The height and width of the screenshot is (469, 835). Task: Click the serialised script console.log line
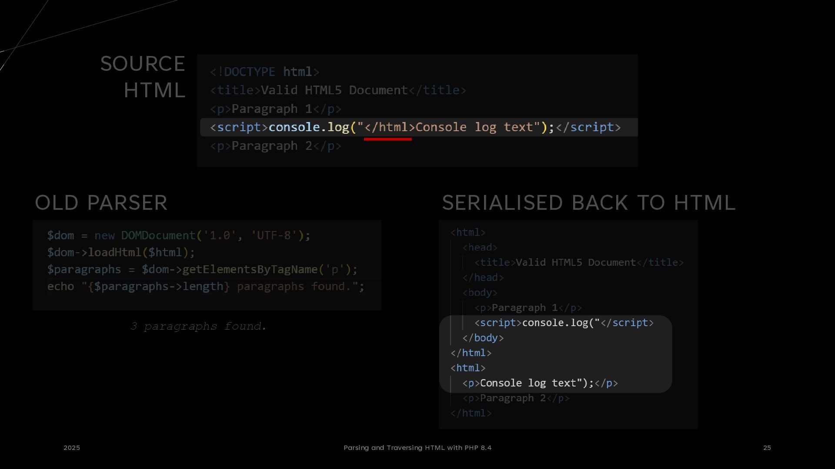[x=564, y=323]
